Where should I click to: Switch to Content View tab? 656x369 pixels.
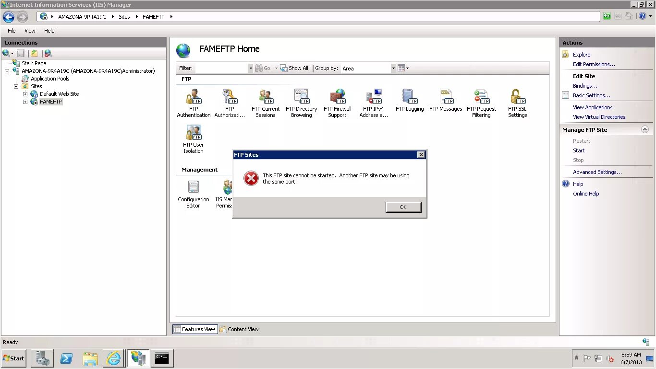coord(239,329)
